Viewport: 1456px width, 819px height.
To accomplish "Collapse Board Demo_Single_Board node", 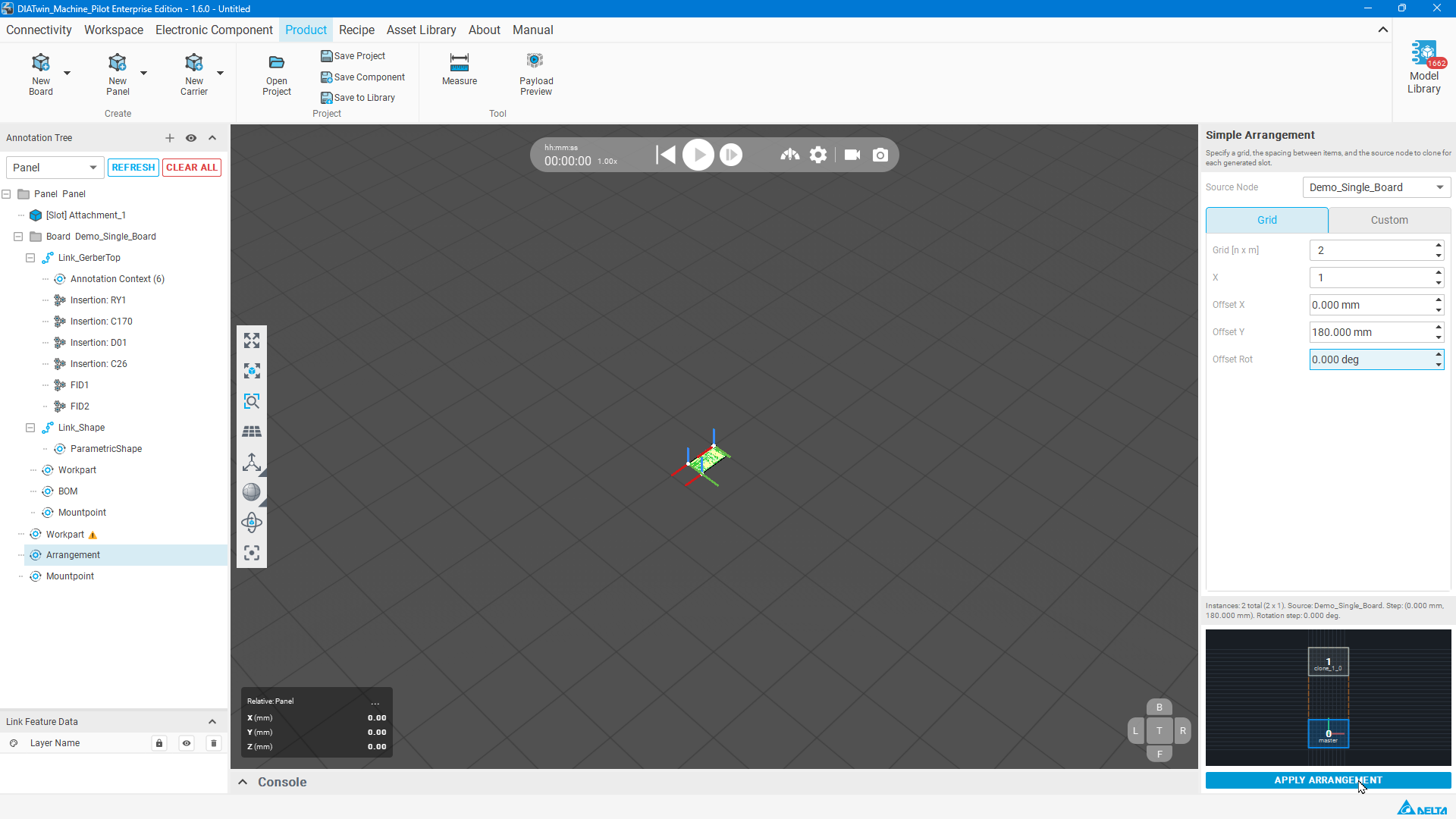I will click(18, 237).
